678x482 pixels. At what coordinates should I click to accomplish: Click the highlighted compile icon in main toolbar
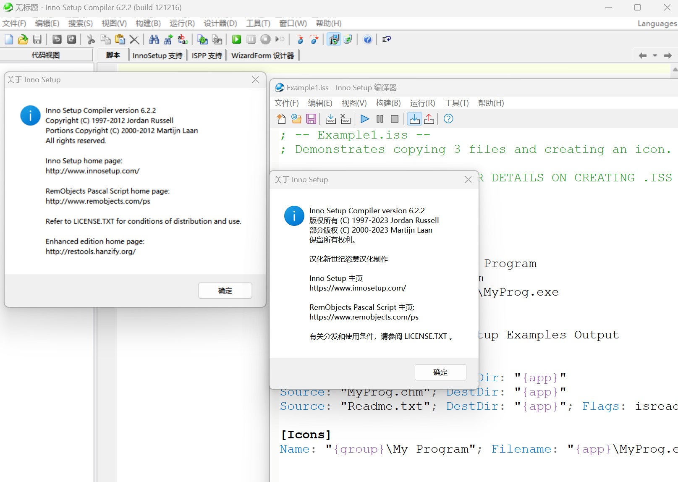point(334,39)
